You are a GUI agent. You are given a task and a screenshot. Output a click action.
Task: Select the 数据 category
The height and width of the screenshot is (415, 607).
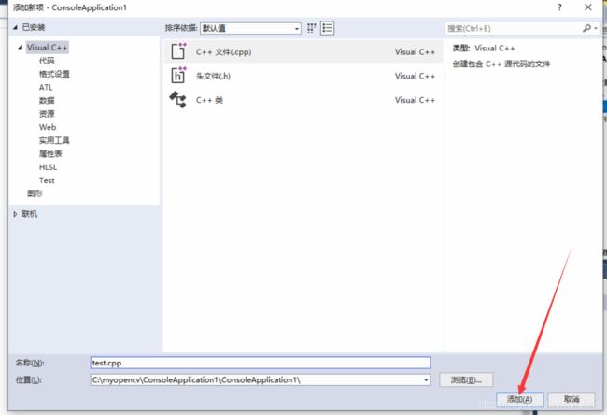point(47,101)
